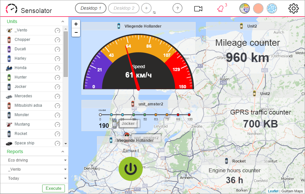The image size is (305, 194).
Task: Select the Chopper unit
Action: 31,40
